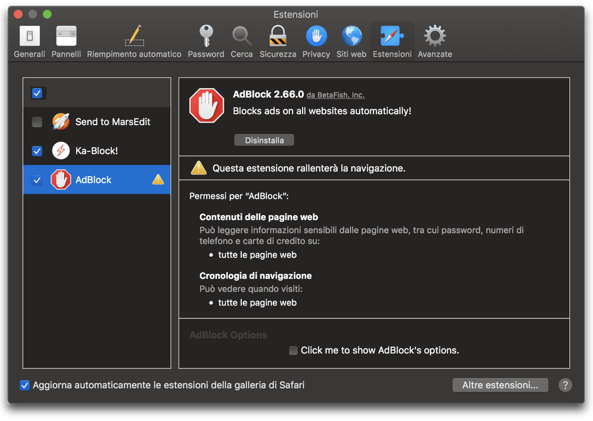Open the Sicurezza padlock preferences

278,42
